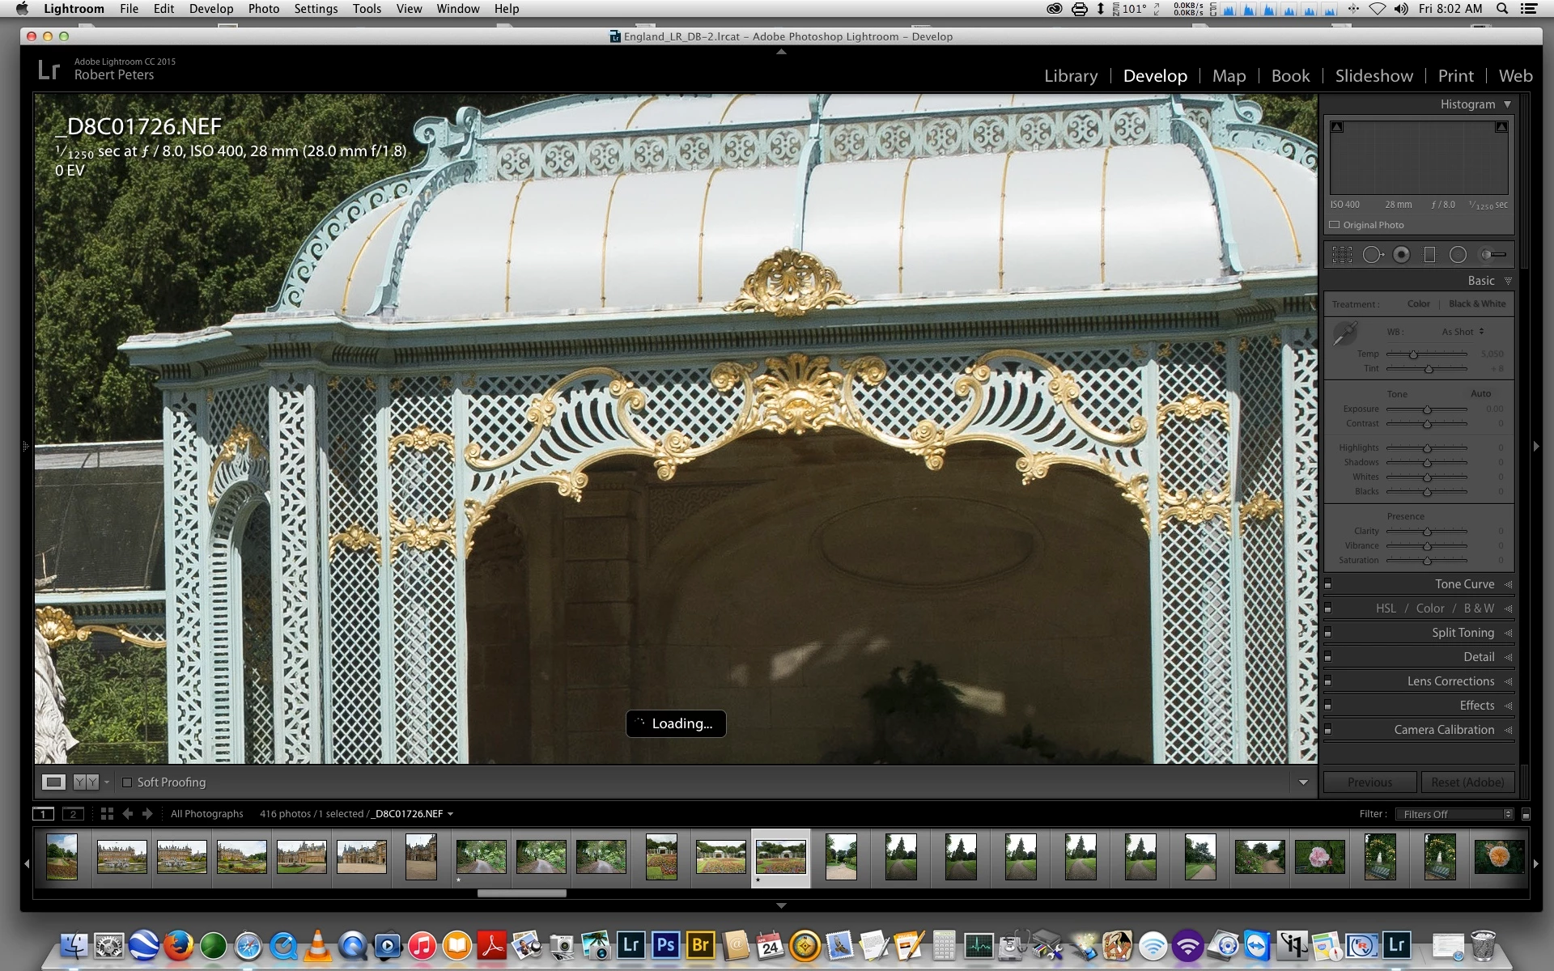Activate the Spot Removal tool
1554x971 pixels.
pos(1372,255)
